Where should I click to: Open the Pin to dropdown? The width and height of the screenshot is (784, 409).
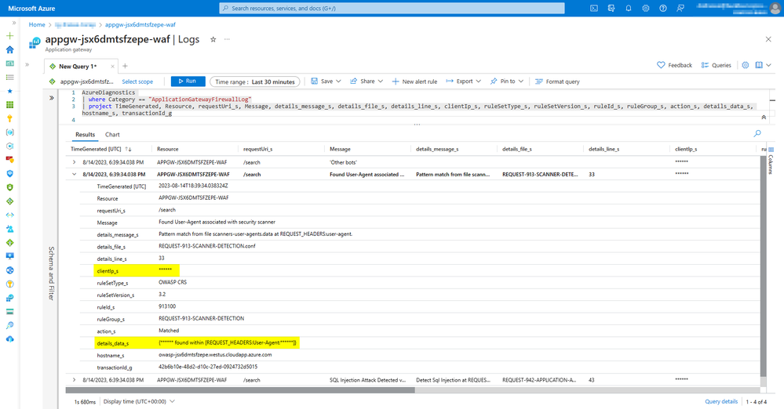[x=507, y=81]
